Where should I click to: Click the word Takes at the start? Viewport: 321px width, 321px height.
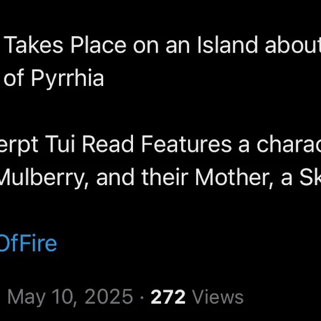(x=33, y=45)
